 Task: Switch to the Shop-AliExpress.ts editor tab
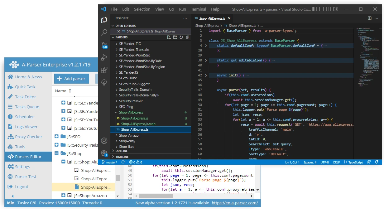212,18
